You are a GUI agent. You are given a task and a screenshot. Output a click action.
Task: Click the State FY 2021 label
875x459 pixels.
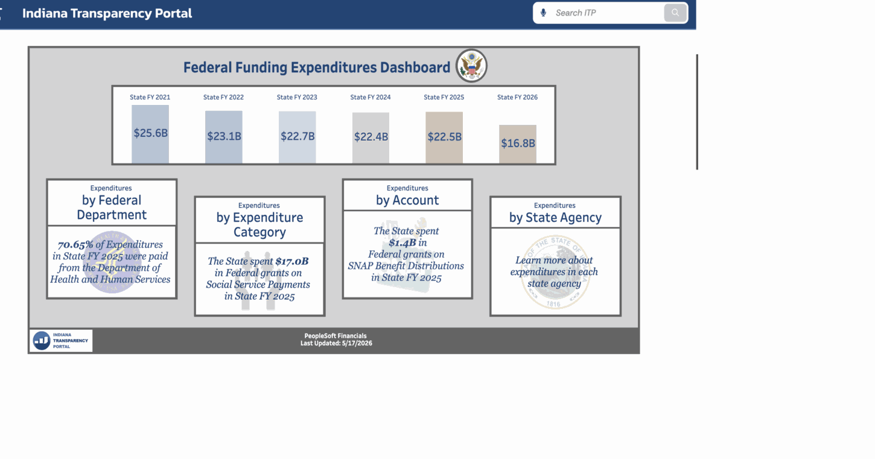pyautogui.click(x=150, y=97)
